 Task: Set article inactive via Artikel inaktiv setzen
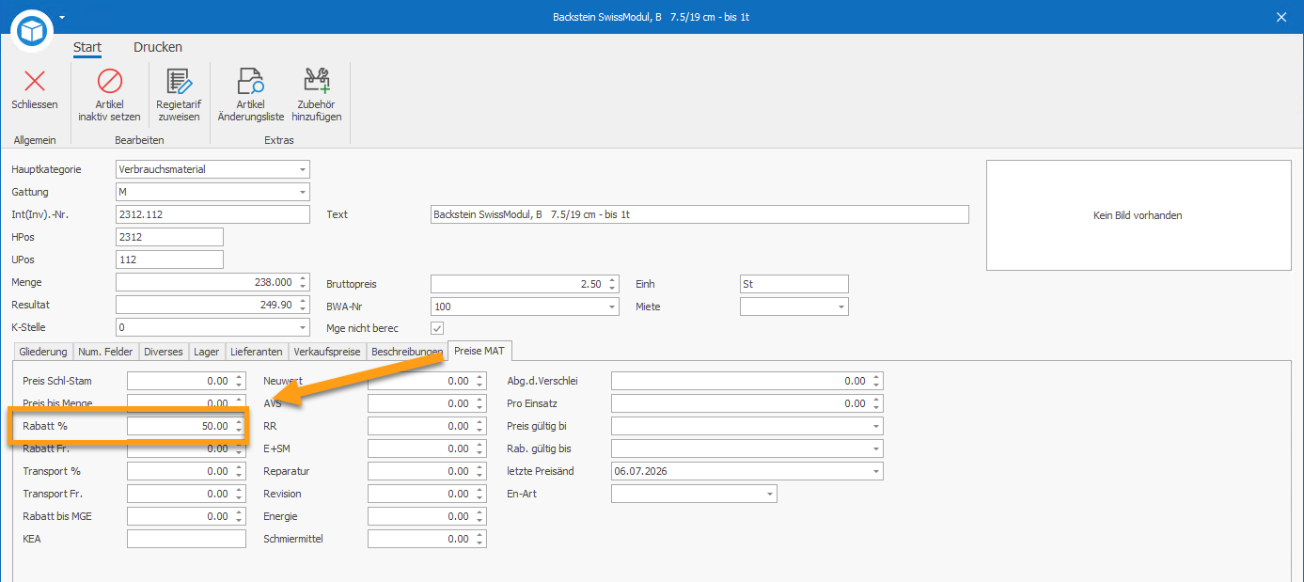pos(110,95)
